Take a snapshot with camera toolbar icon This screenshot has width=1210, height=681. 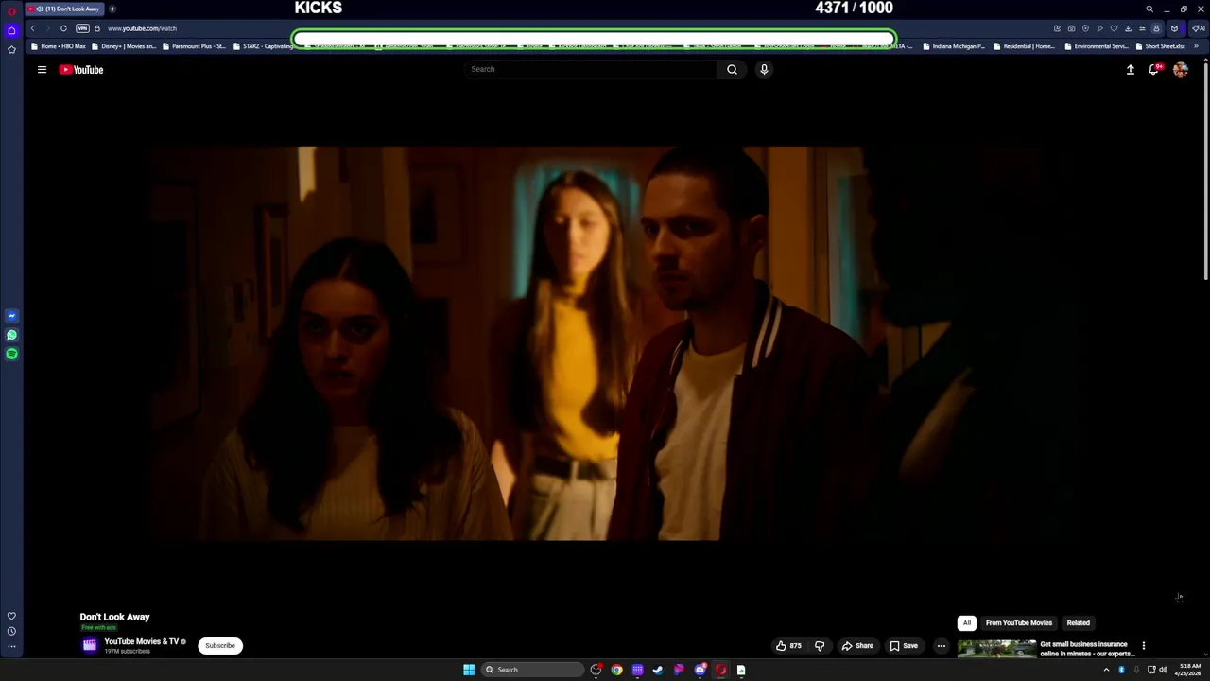[1071, 28]
